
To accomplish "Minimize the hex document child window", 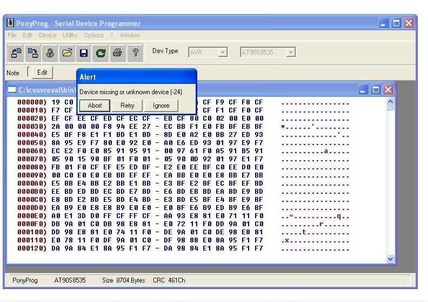I will click(363, 90).
